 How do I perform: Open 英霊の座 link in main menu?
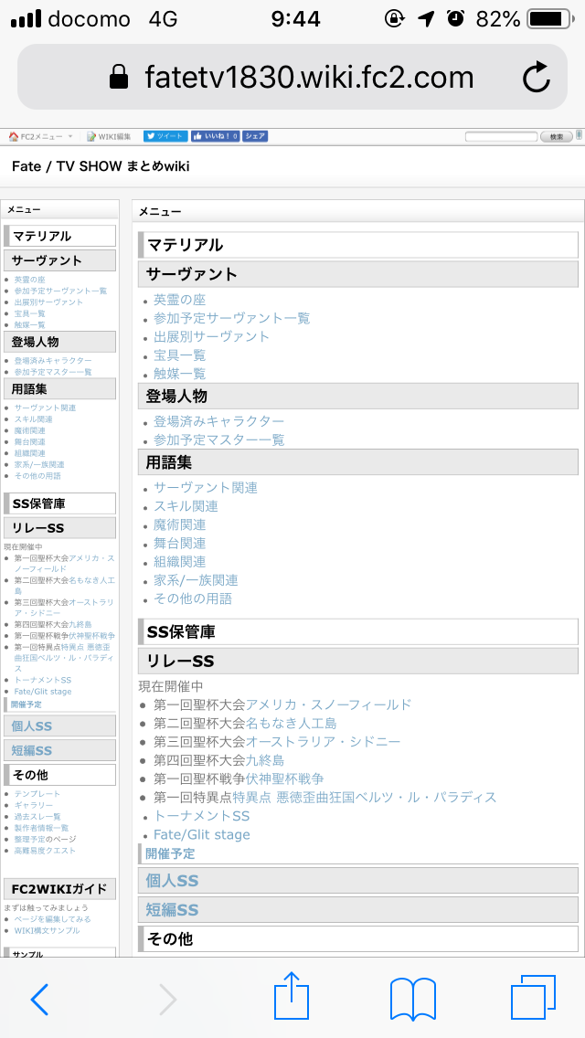click(179, 300)
